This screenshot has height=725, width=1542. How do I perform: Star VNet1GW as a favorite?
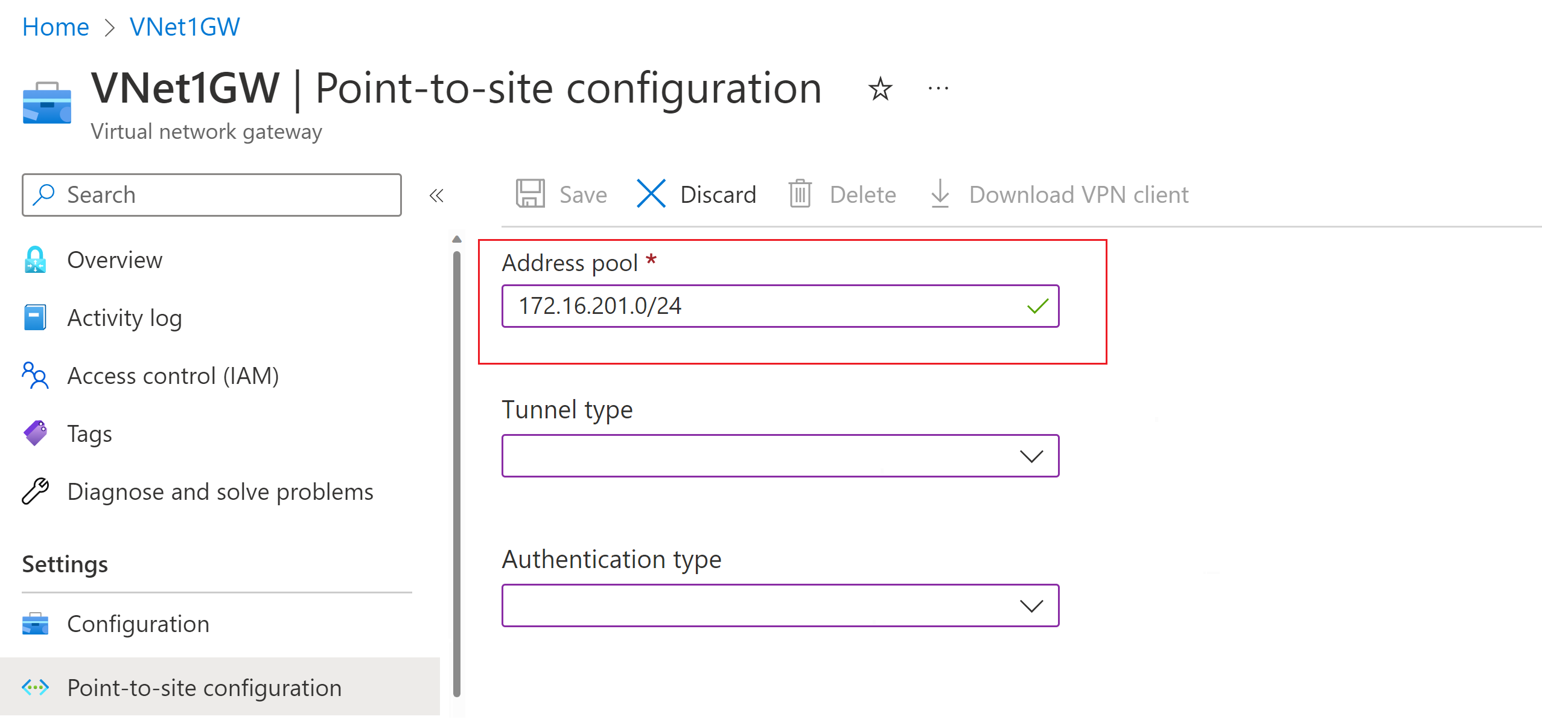(881, 88)
